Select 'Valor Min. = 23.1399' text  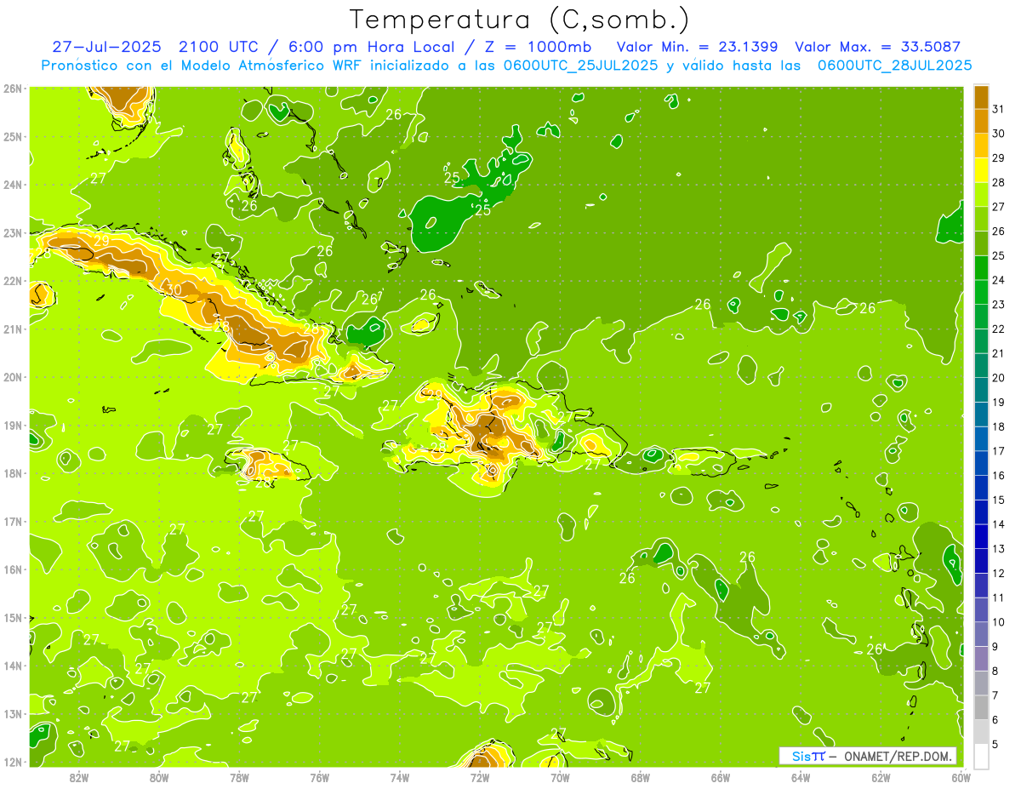tap(697, 47)
